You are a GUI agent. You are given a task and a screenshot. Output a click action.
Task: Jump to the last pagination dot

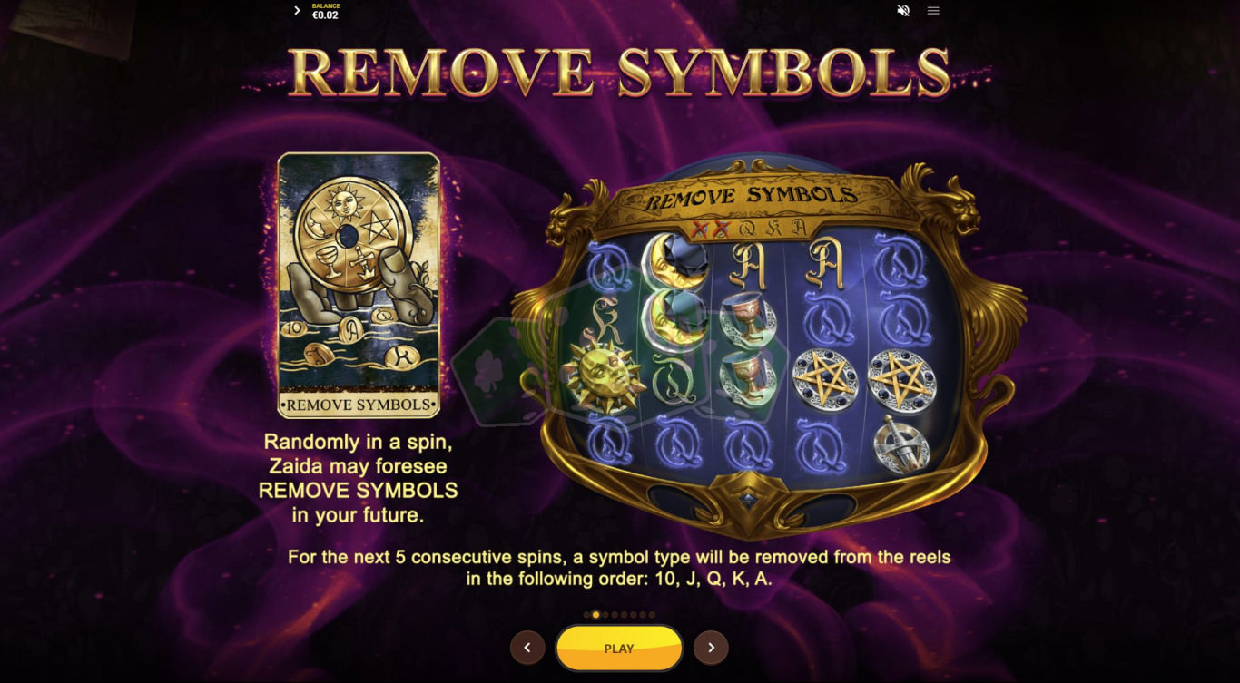point(652,615)
